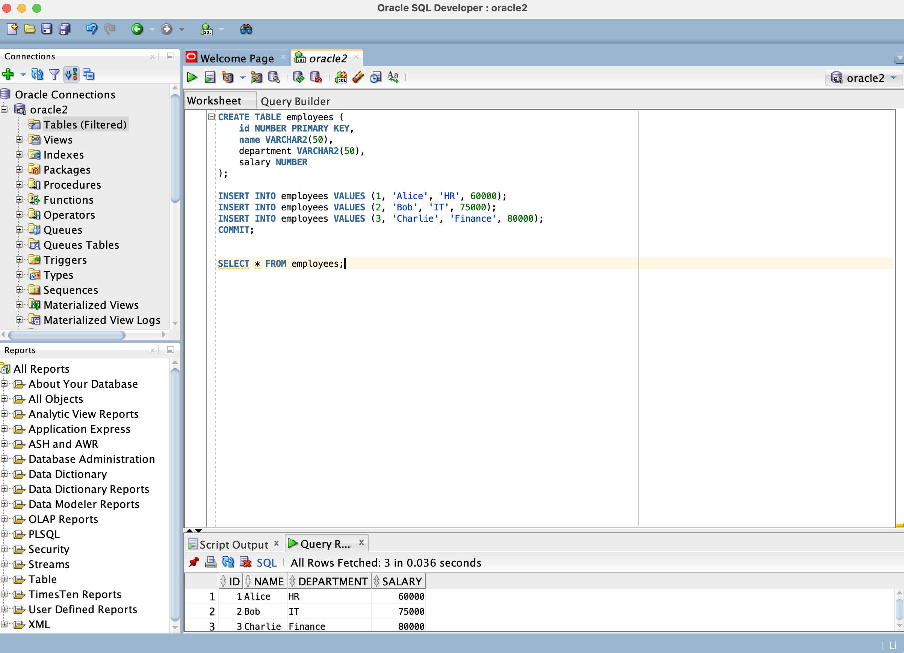Select the User Defined Reports folder

[83, 609]
